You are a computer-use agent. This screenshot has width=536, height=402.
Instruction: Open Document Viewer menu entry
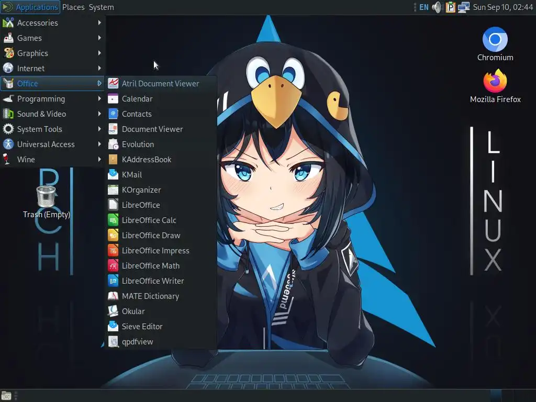tap(161, 129)
